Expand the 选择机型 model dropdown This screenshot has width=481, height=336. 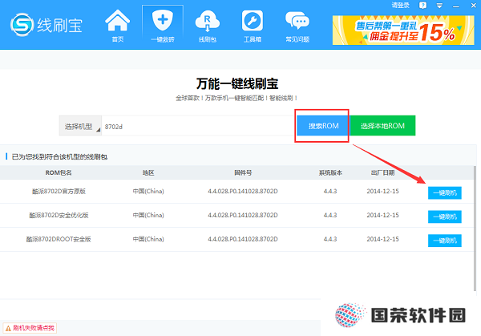coord(80,126)
